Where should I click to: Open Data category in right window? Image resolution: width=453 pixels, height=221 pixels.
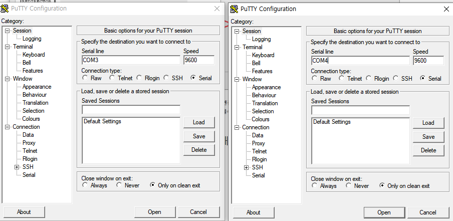(258, 135)
